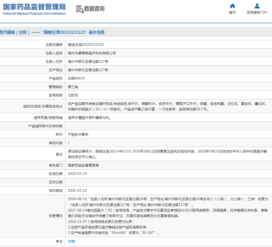Viewport: 272px width, 247px height.
Task: Select the Micro90 变更为 ES-367 line
Action: (x=114, y=233)
